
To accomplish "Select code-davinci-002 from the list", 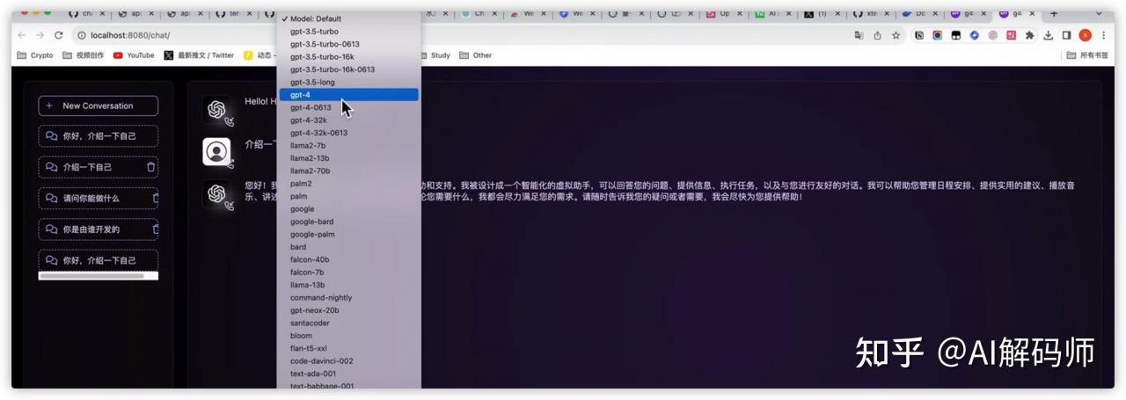I will (x=348, y=361).
